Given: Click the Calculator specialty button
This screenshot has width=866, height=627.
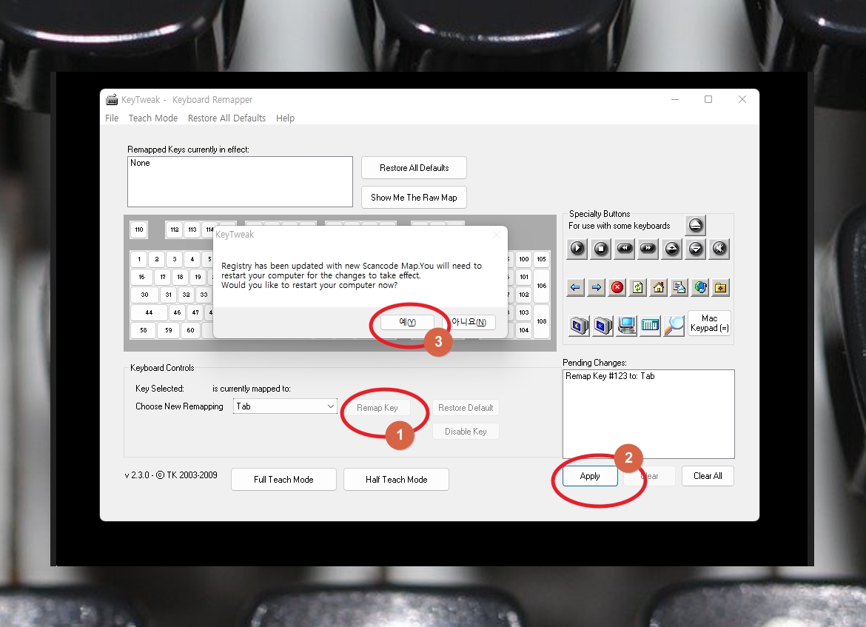Looking at the screenshot, I should [x=650, y=326].
